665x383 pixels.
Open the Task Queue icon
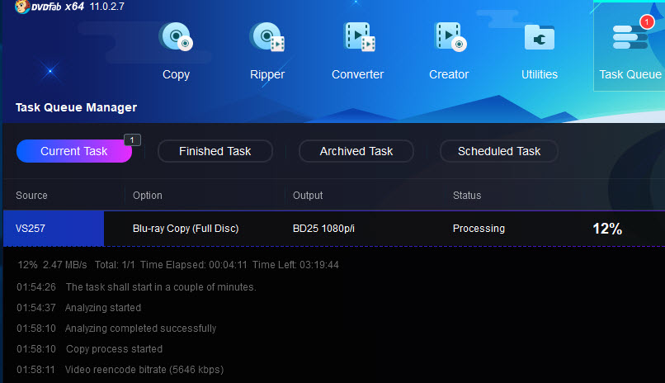[x=630, y=37]
